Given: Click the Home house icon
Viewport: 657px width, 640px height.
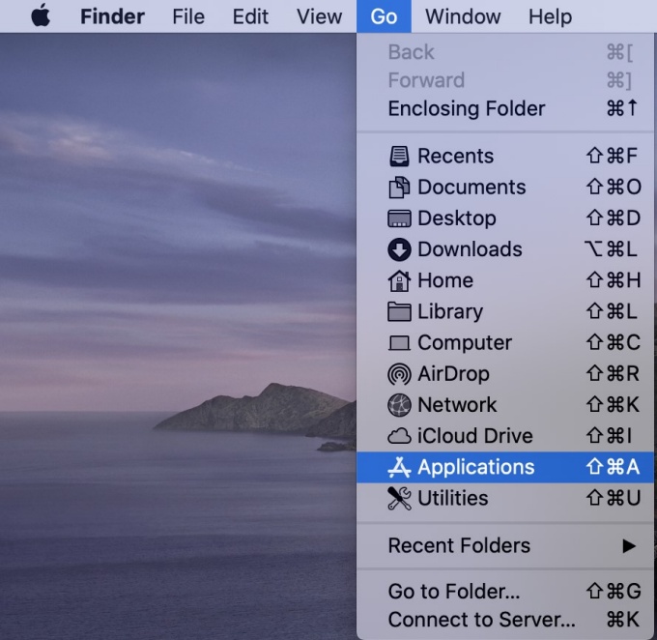Looking at the screenshot, I should coord(399,280).
